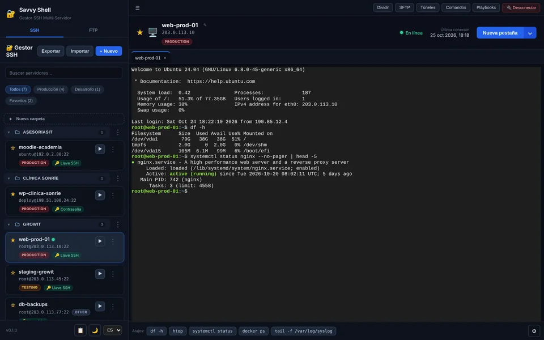
Task: Click the lock logo of Savvy Shell
Action: pos(10,14)
